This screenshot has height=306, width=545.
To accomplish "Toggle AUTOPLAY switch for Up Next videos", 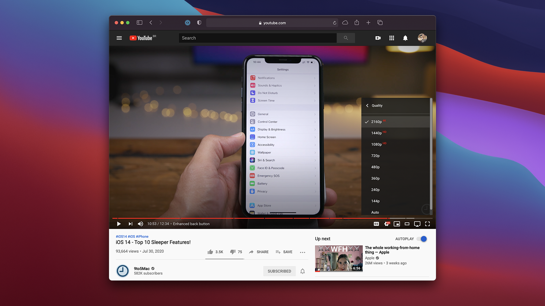I will [x=422, y=239].
